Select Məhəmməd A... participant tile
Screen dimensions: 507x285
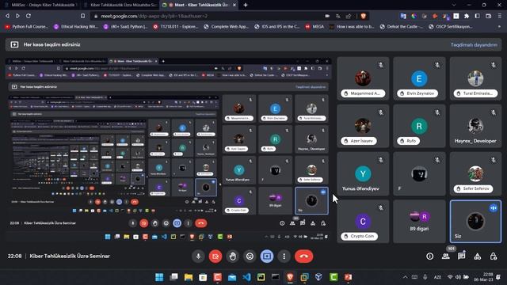click(363, 78)
